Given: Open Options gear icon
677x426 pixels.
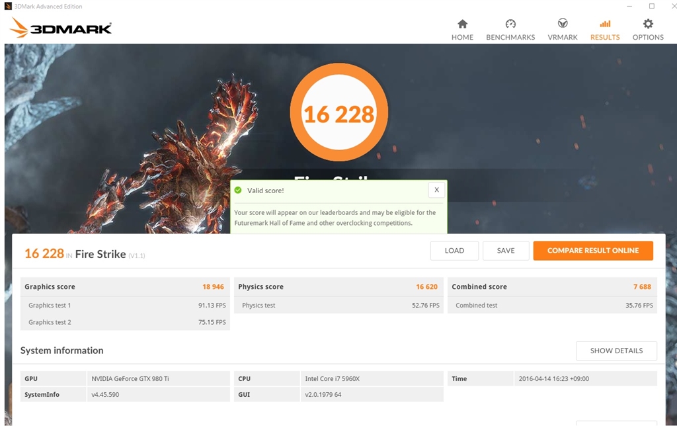Looking at the screenshot, I should (648, 24).
